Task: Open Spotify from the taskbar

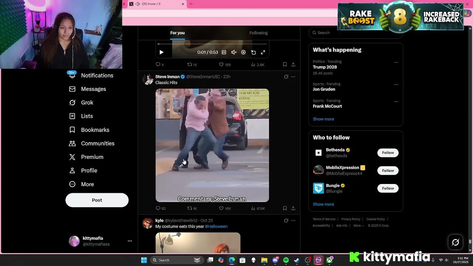Action: pyautogui.click(x=286, y=260)
